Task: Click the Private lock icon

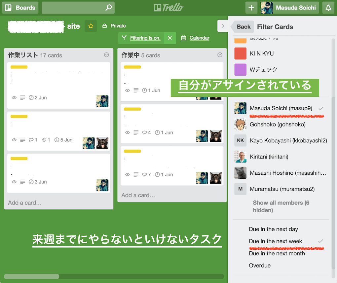Action: click(104, 26)
